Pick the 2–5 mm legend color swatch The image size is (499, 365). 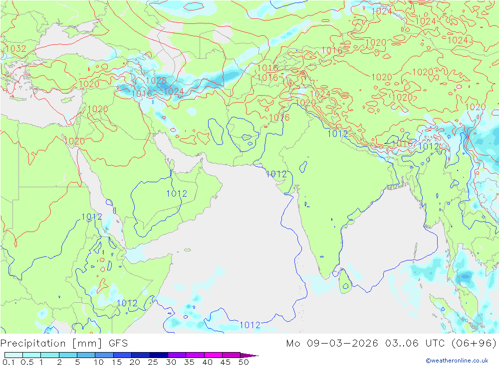68,355
